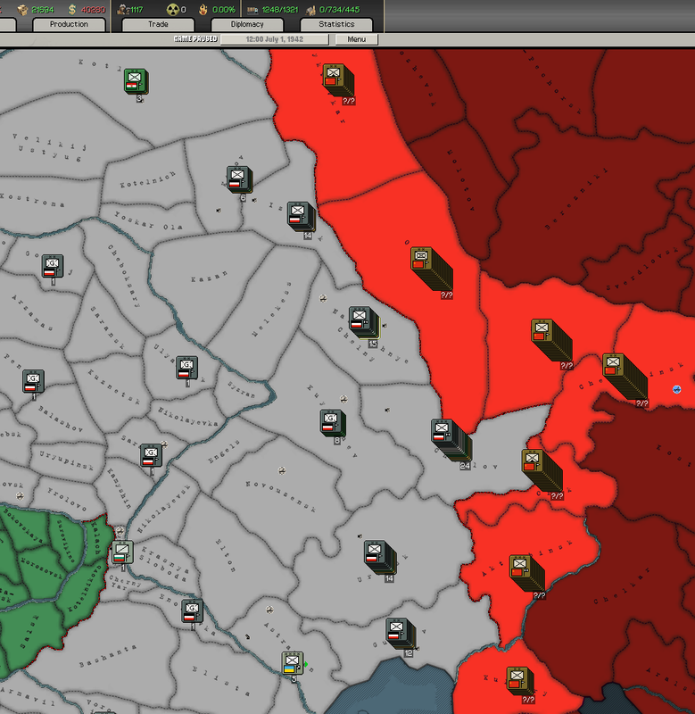The image size is (695, 714).
Task: Click the Molotov province label
Action: tap(460, 181)
